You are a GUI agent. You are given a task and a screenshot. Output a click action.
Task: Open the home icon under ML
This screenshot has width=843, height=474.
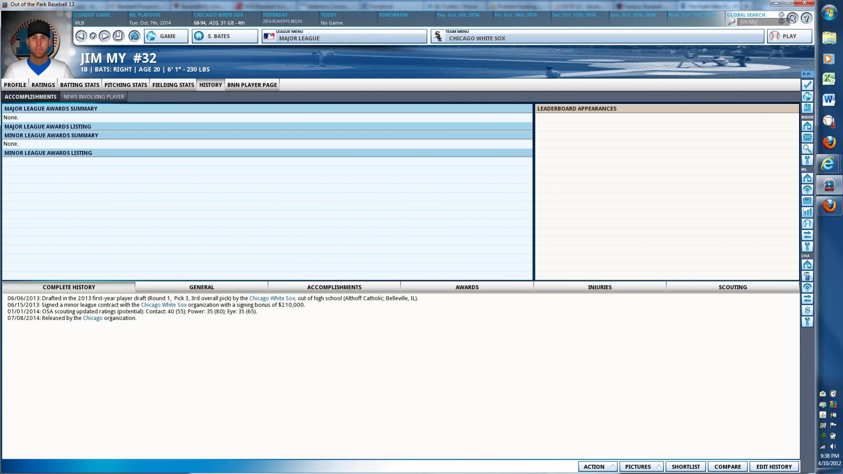click(807, 178)
